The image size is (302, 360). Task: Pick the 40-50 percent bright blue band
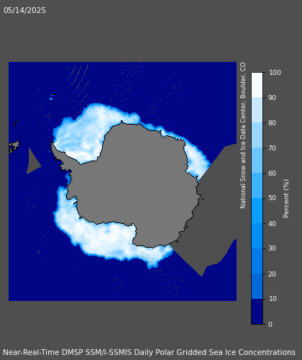pyautogui.click(x=257, y=211)
